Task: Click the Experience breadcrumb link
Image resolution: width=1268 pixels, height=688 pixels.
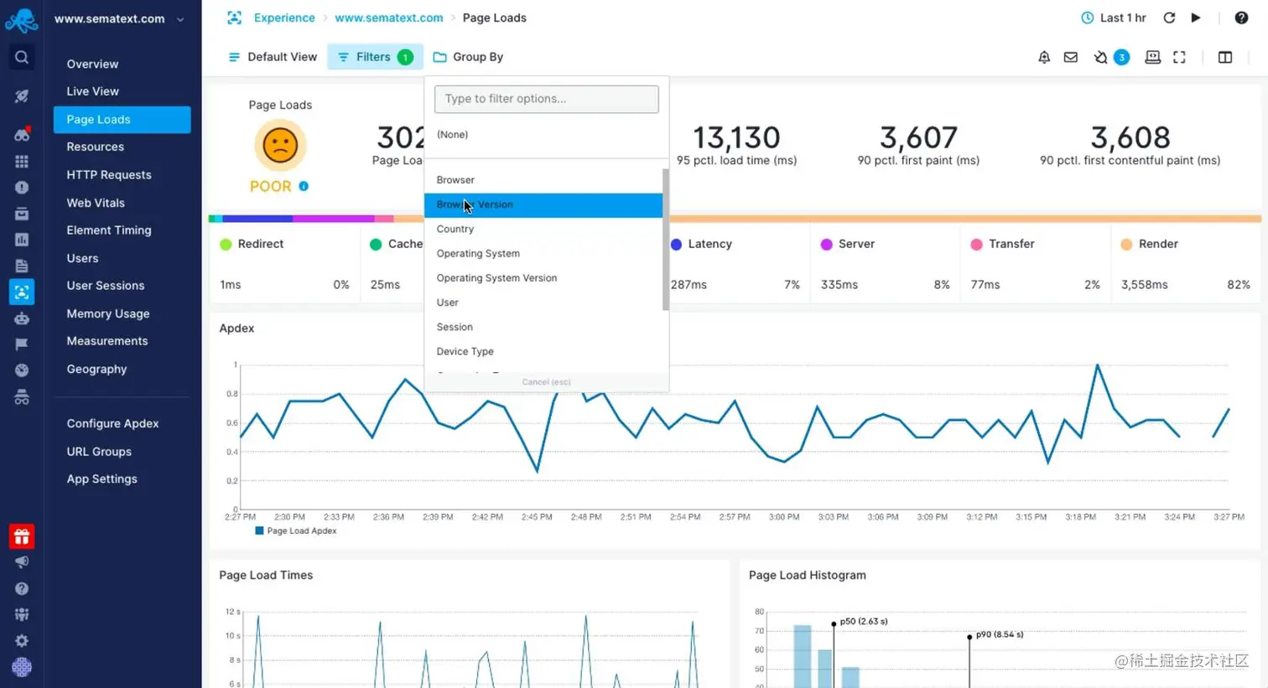Action: 284,18
